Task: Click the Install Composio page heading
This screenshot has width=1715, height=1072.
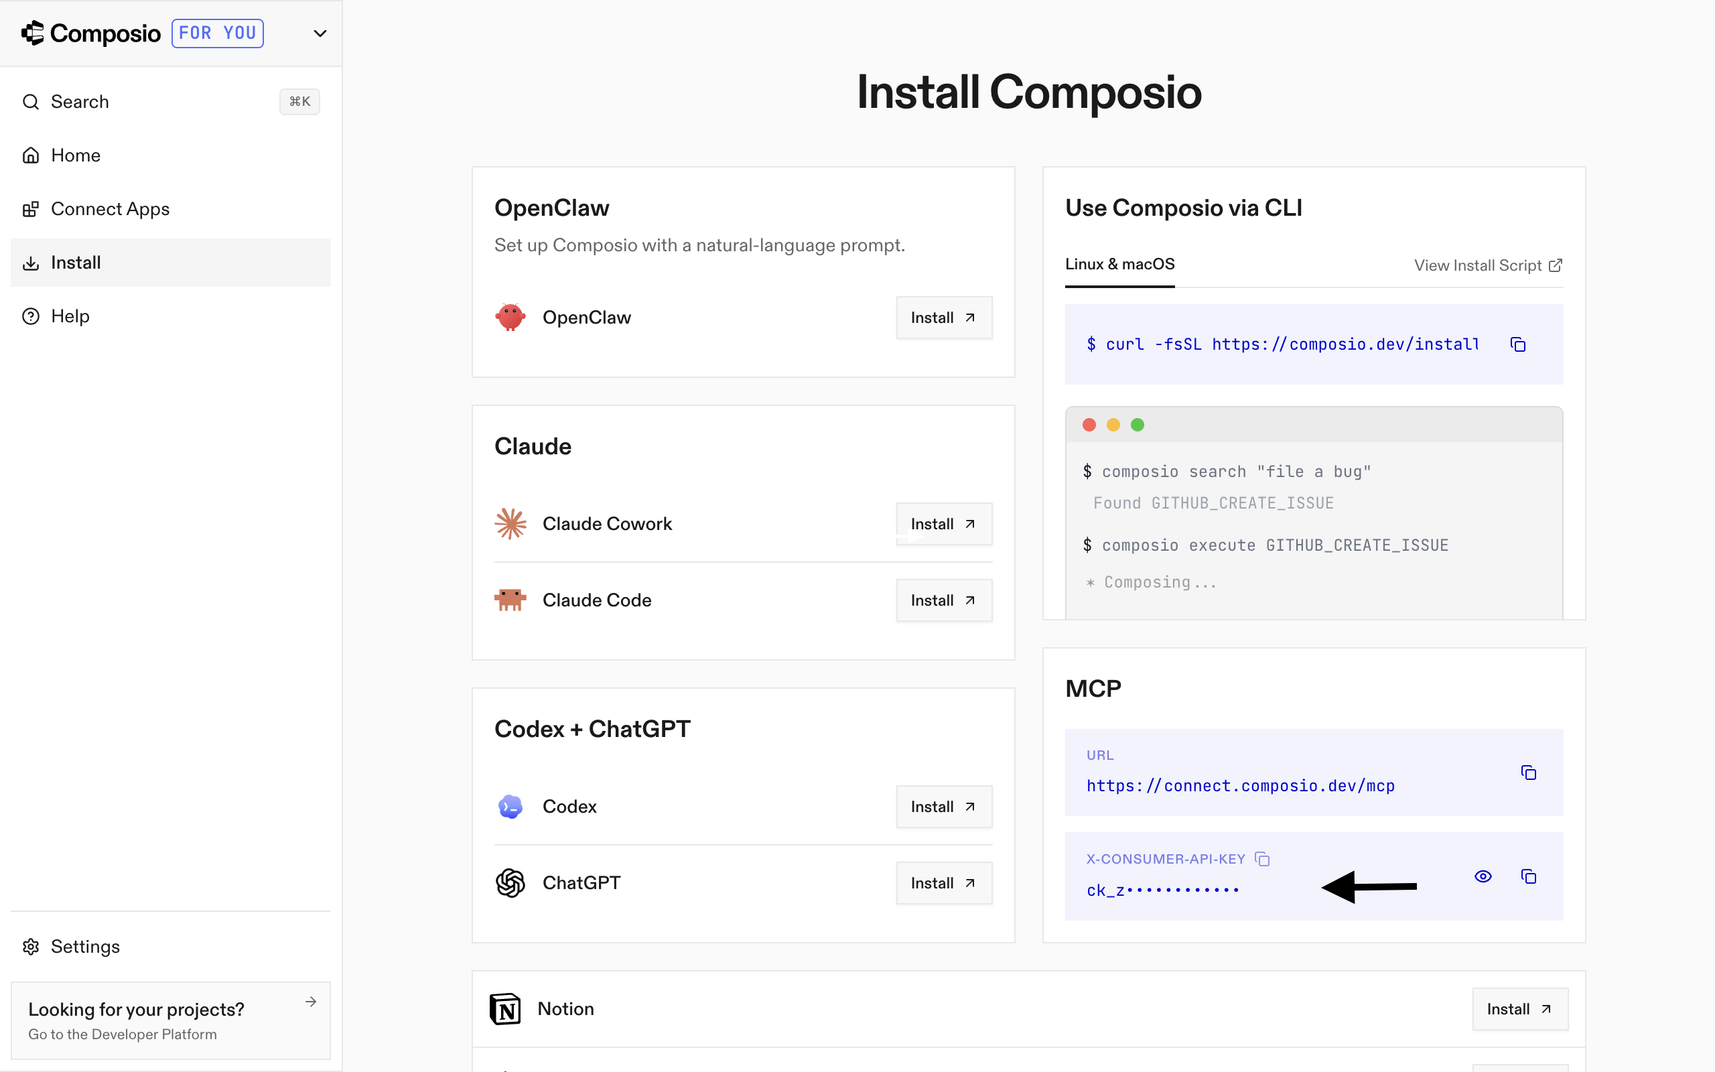Action: point(1029,92)
